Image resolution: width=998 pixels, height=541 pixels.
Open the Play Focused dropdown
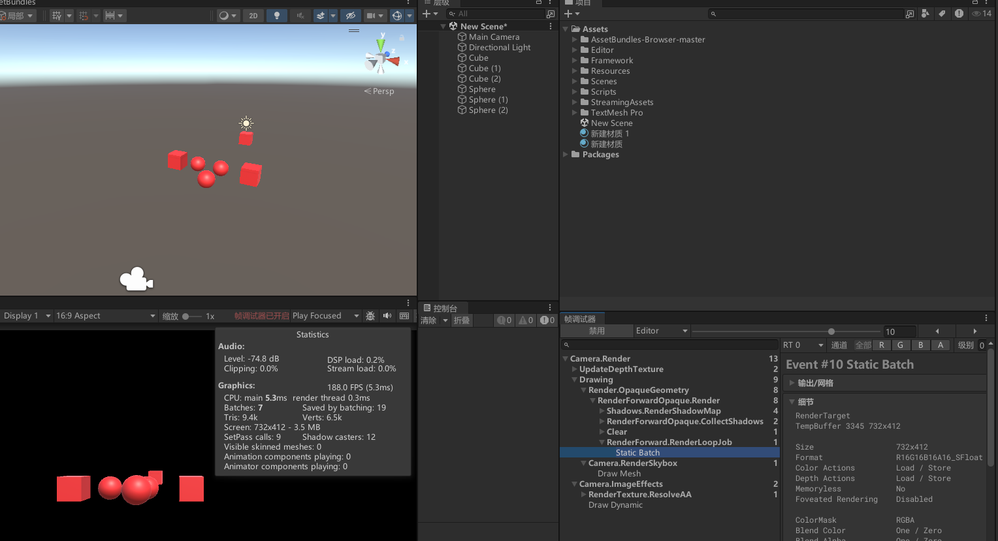pyautogui.click(x=325, y=316)
